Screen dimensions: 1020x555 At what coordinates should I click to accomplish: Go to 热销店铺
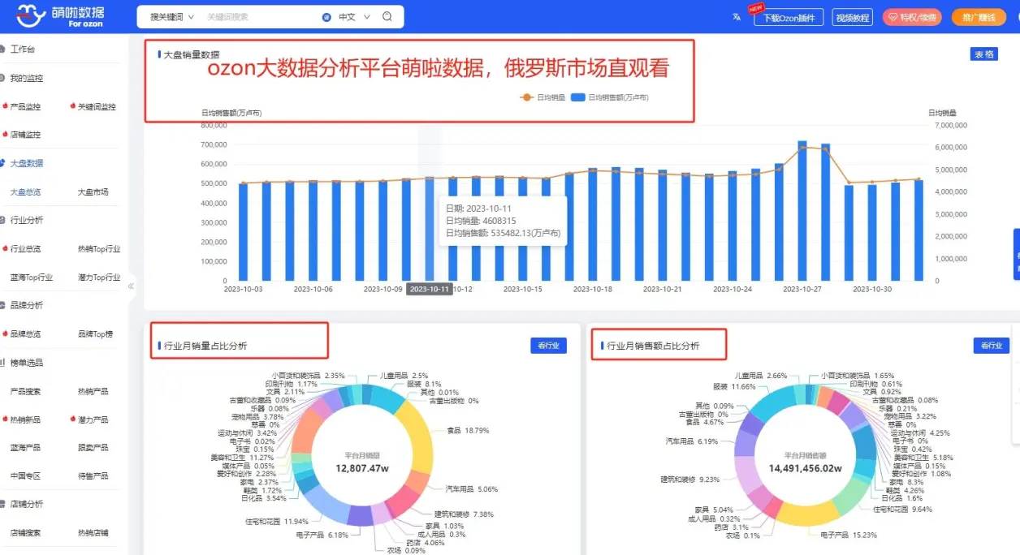point(93,533)
